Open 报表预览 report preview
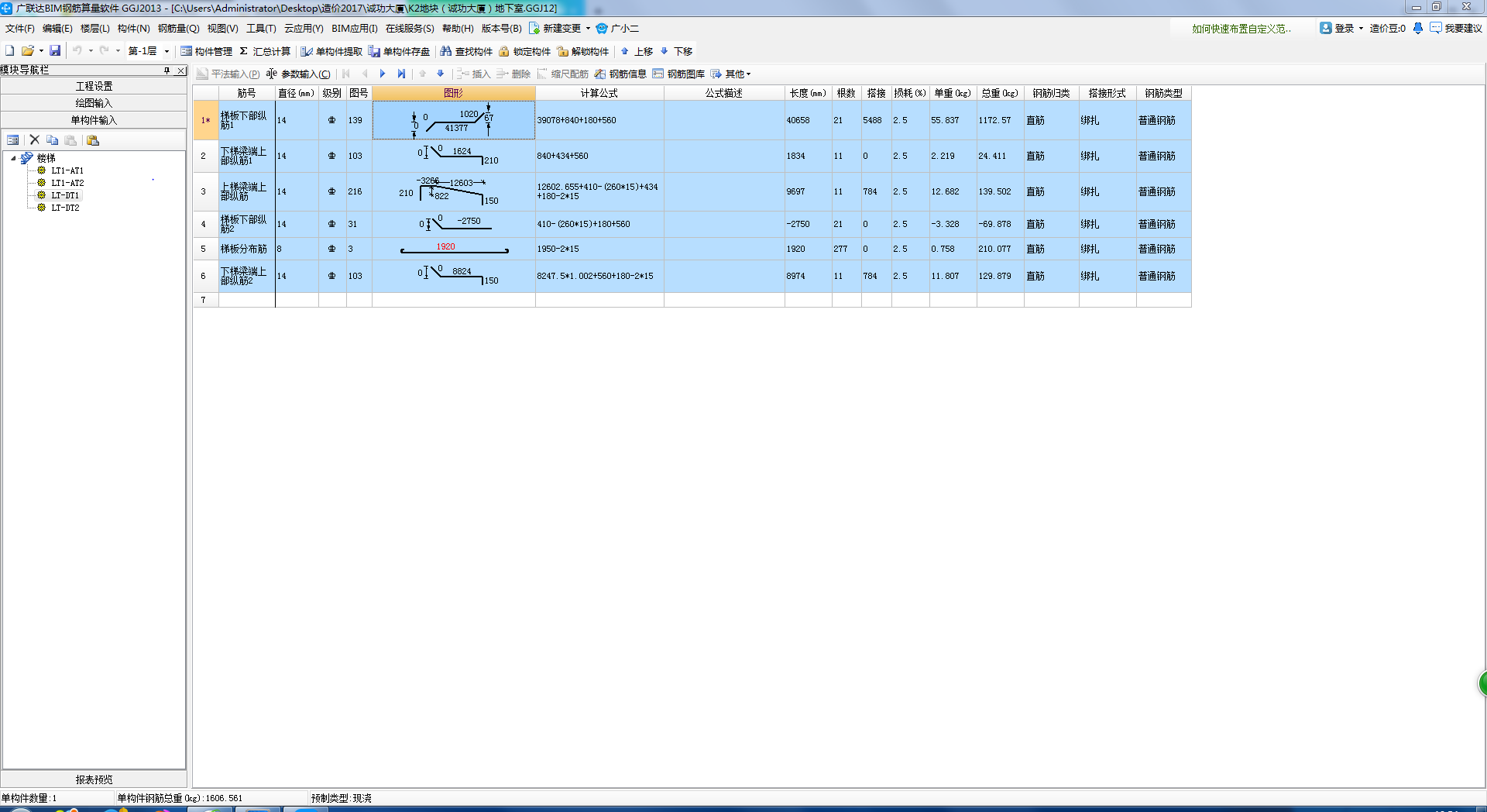This screenshot has width=1487, height=812. (x=94, y=779)
